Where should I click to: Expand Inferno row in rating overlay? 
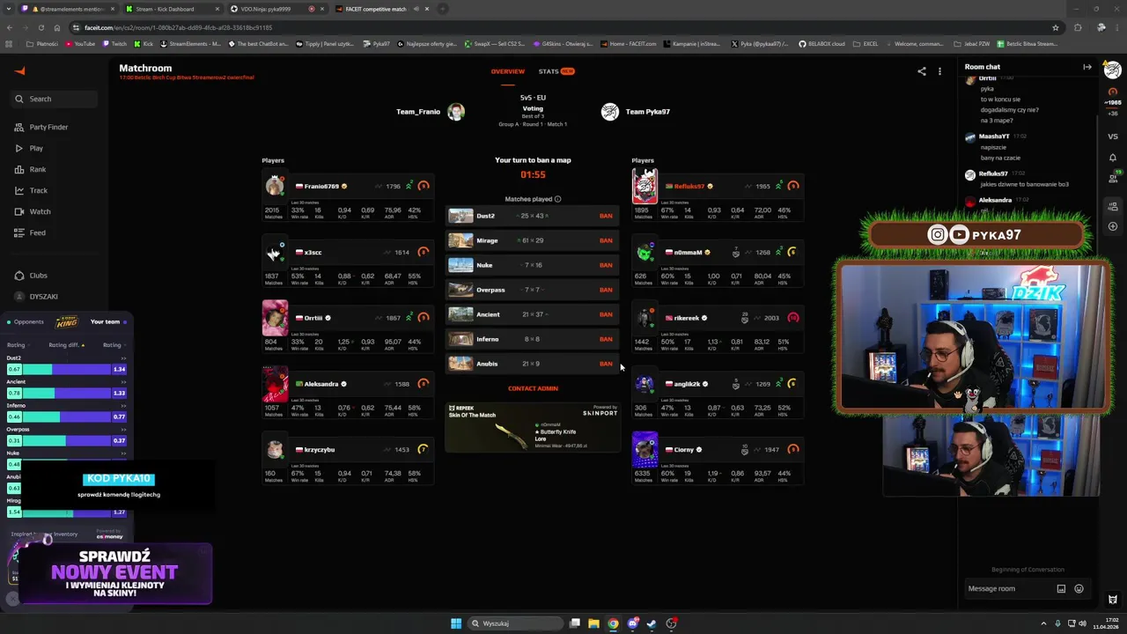[122, 406]
